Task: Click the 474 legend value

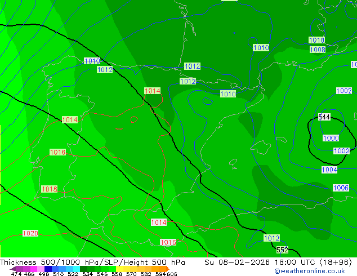Action: pos(16,274)
